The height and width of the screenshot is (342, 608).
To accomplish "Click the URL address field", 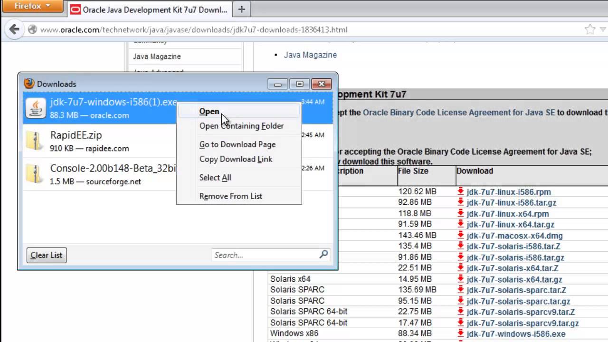I will (304, 29).
